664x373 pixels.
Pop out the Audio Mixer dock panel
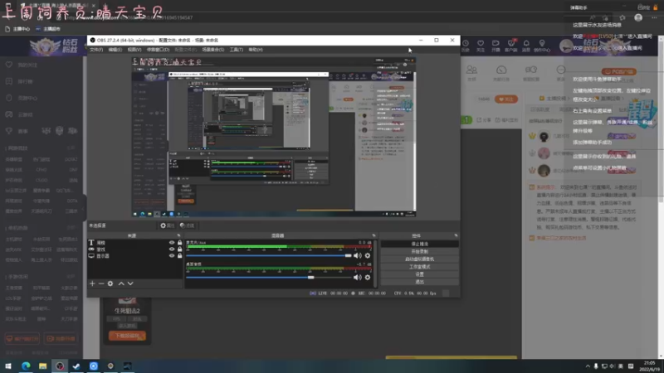tap(373, 235)
